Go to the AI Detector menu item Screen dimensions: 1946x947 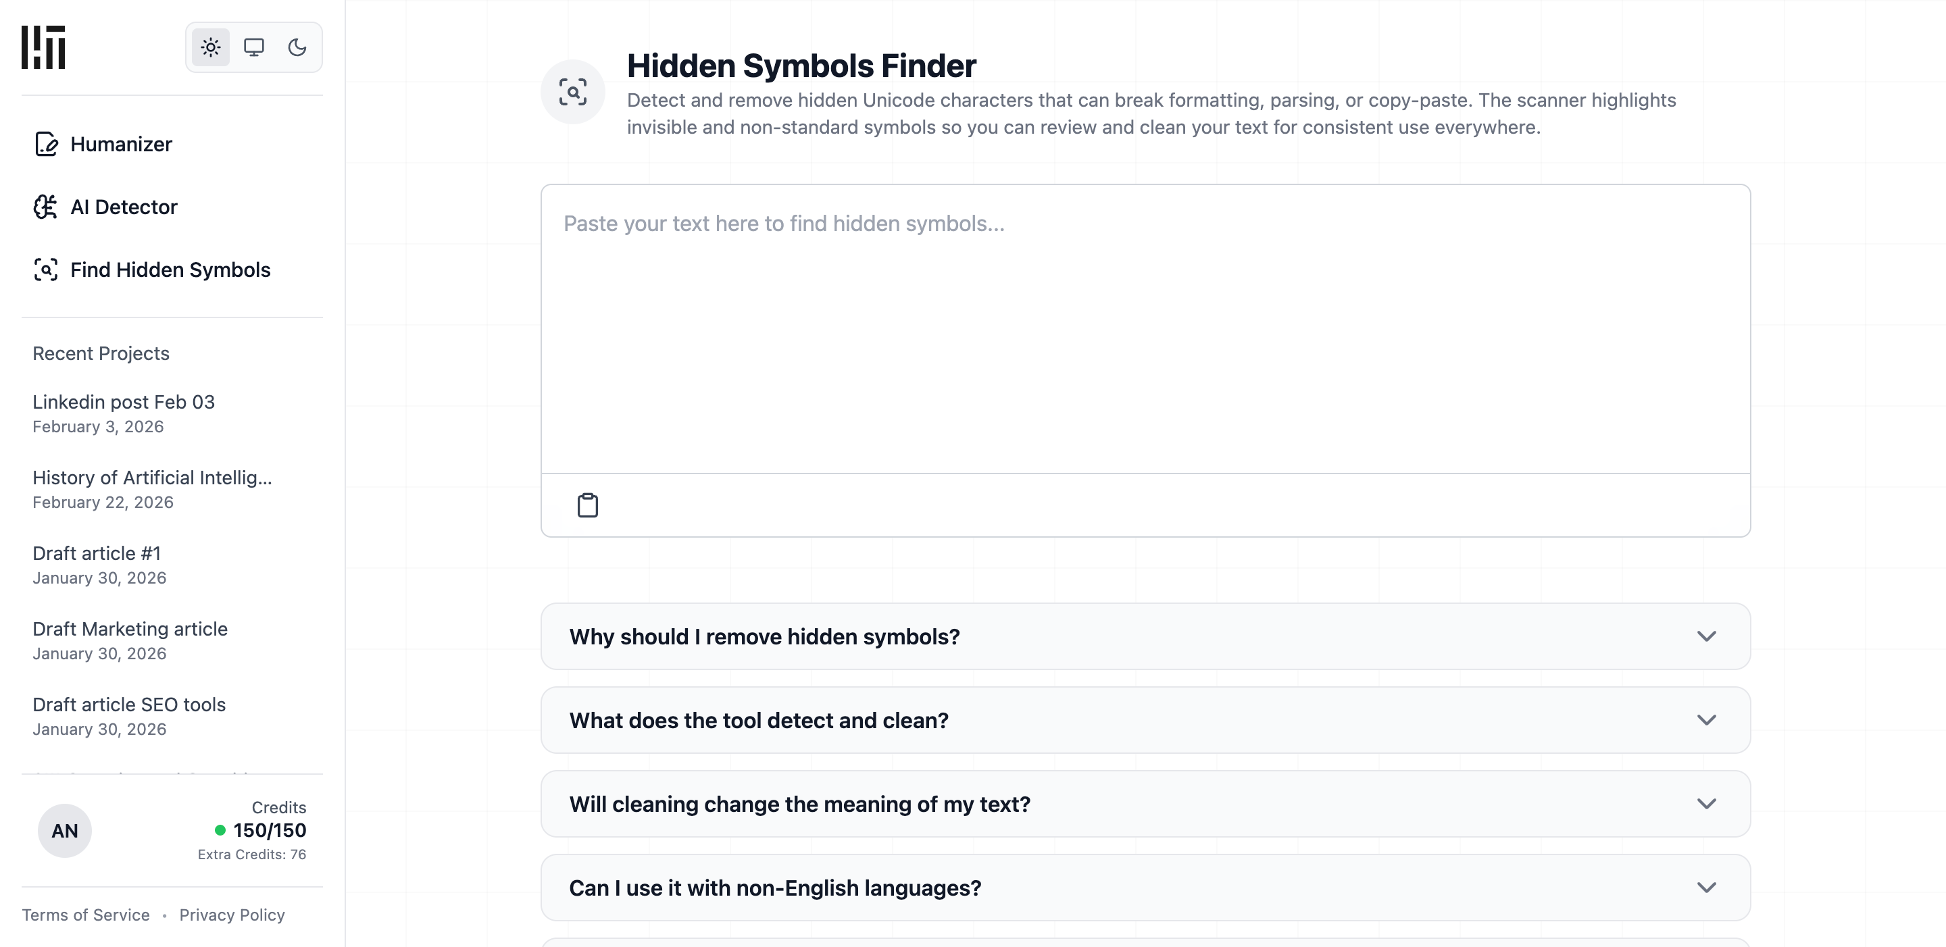point(123,207)
